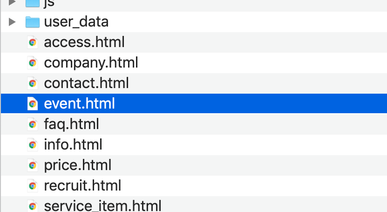
Task: Click the Chrome icon beside info.html
Action: coord(32,144)
